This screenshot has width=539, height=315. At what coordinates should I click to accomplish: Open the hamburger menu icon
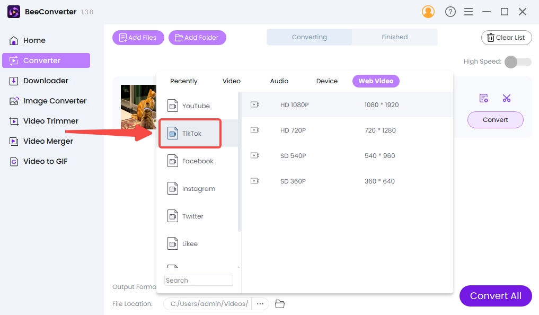468,12
